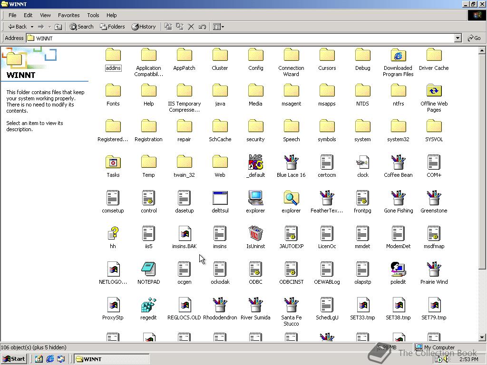Image resolution: width=487 pixels, height=365 pixels.
Task: Select the Offline Web Pages folder
Action: pos(434,98)
